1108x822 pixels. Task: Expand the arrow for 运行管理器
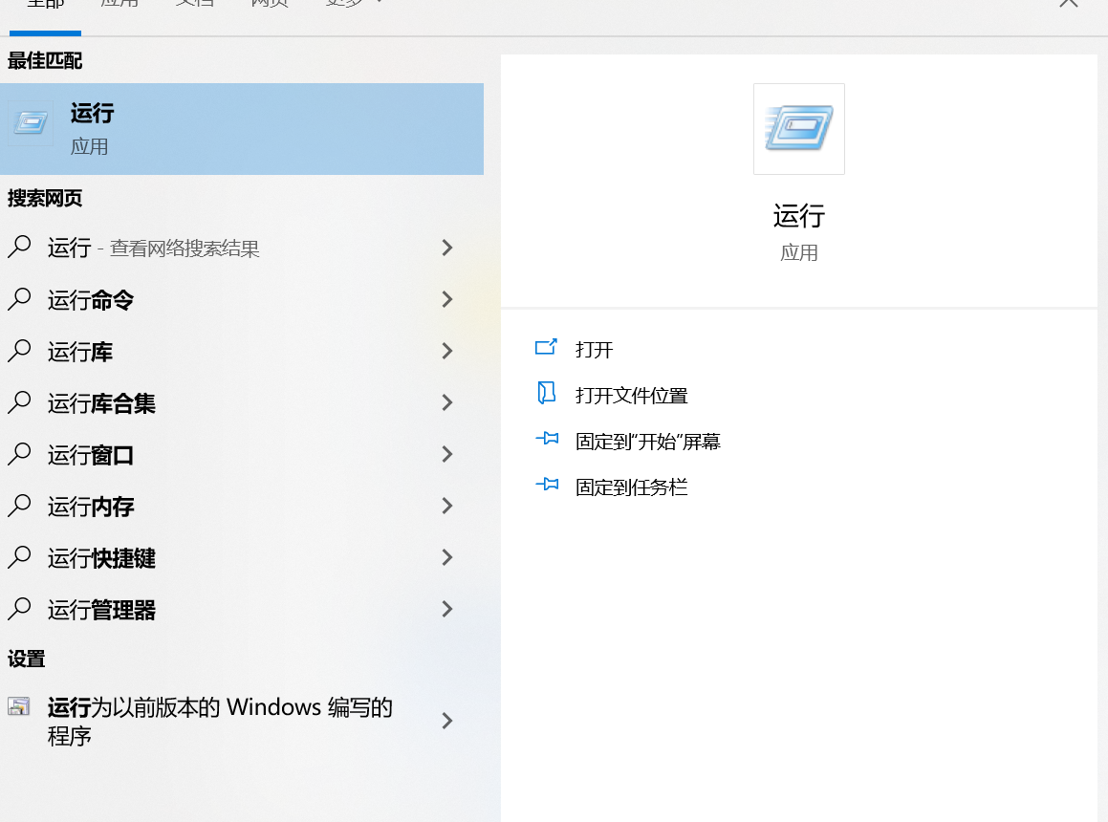[x=446, y=609]
